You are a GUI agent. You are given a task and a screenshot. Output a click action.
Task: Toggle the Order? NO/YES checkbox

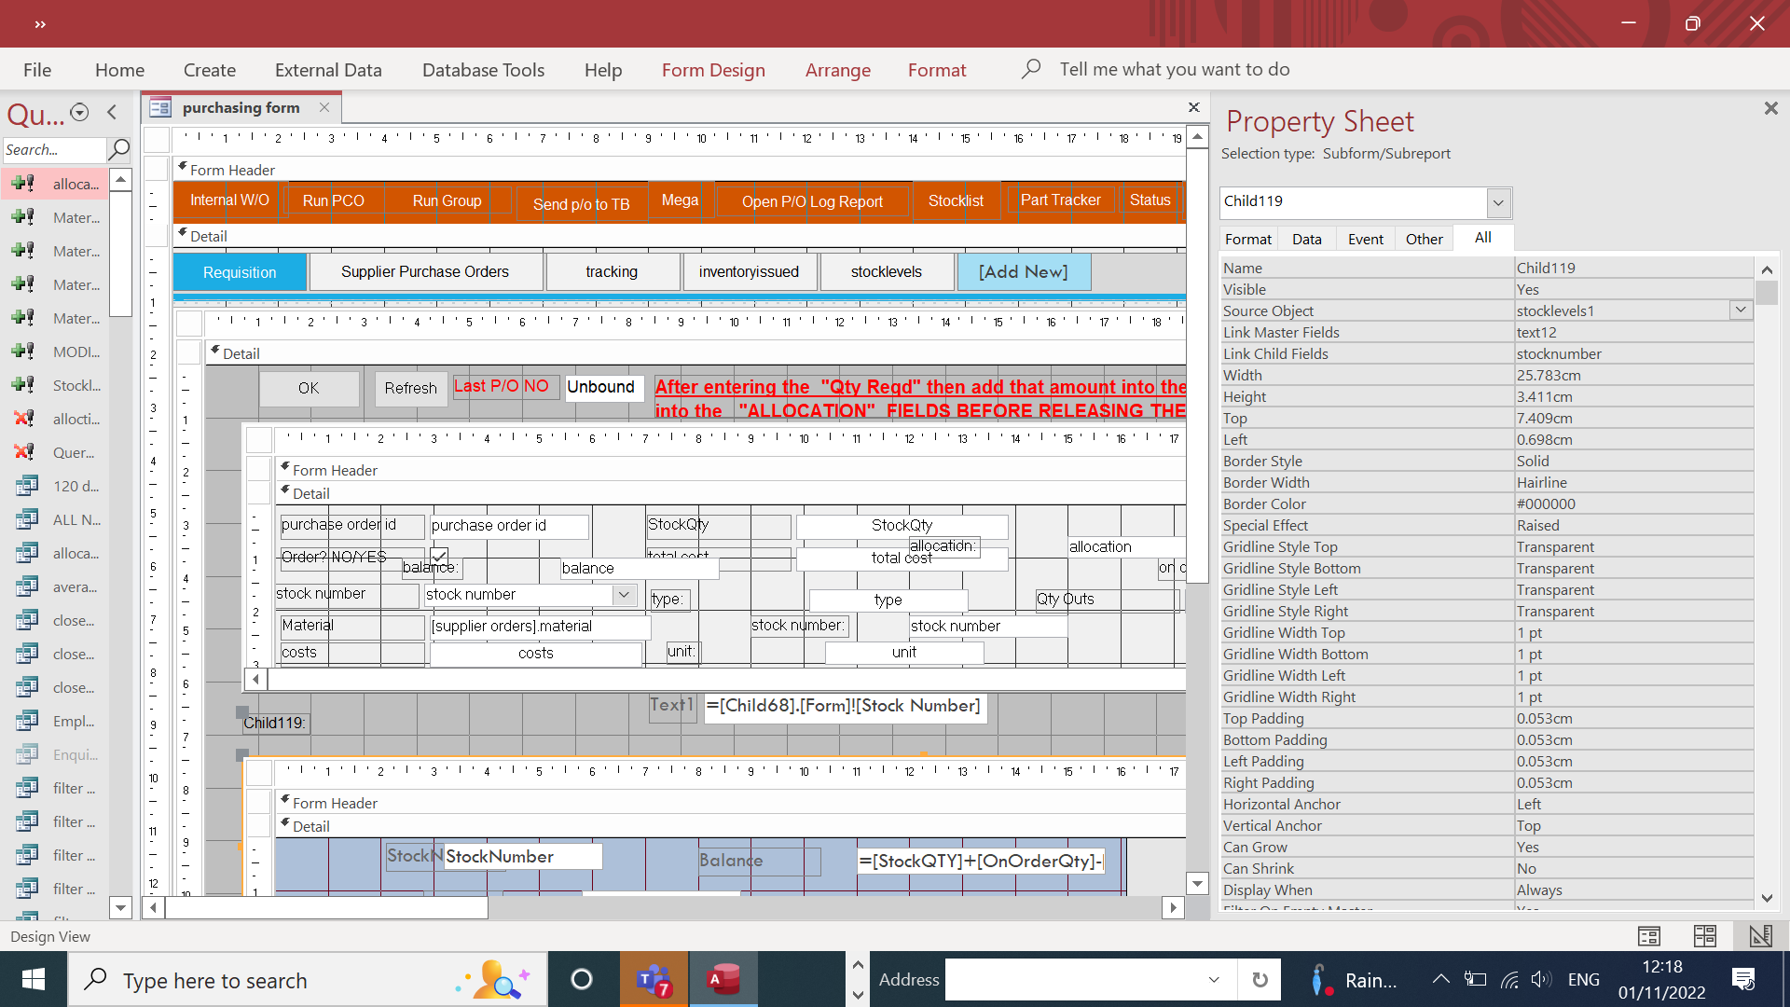pos(439,556)
